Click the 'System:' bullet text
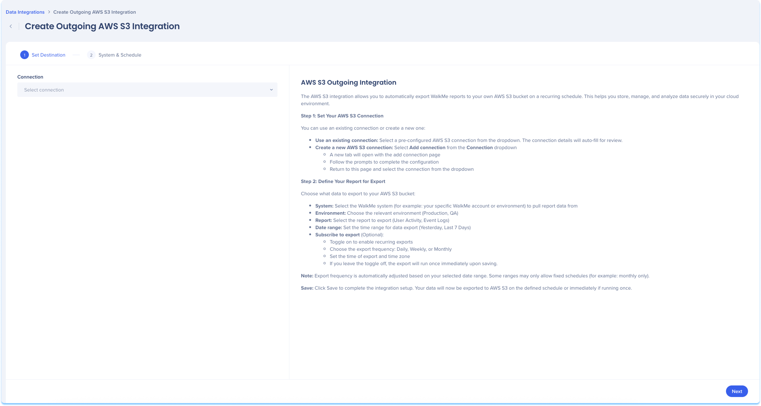The height and width of the screenshot is (406, 761). [446, 206]
